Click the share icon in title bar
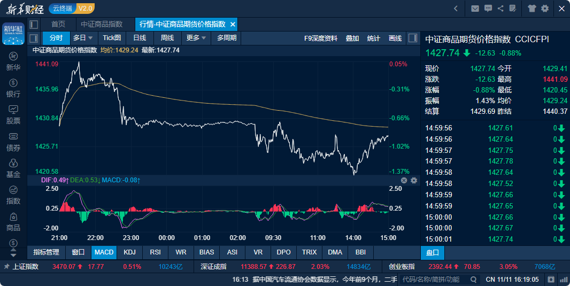The width and height of the screenshot is (570, 286). pos(500,9)
